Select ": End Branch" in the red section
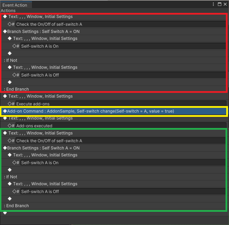This screenshot has height=225, width=229. [16, 89]
